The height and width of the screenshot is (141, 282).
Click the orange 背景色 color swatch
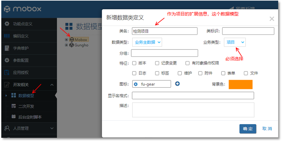pyautogui.click(x=240, y=84)
